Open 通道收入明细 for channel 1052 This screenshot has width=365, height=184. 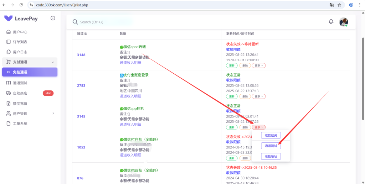[x=130, y=155]
